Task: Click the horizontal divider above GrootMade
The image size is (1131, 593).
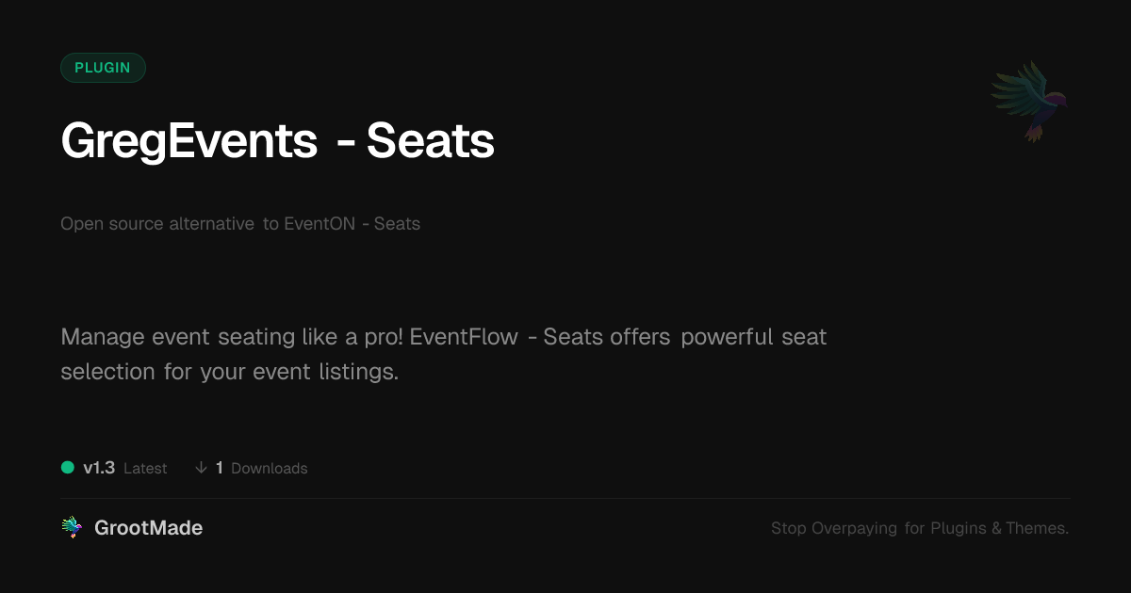Action: pos(565,498)
